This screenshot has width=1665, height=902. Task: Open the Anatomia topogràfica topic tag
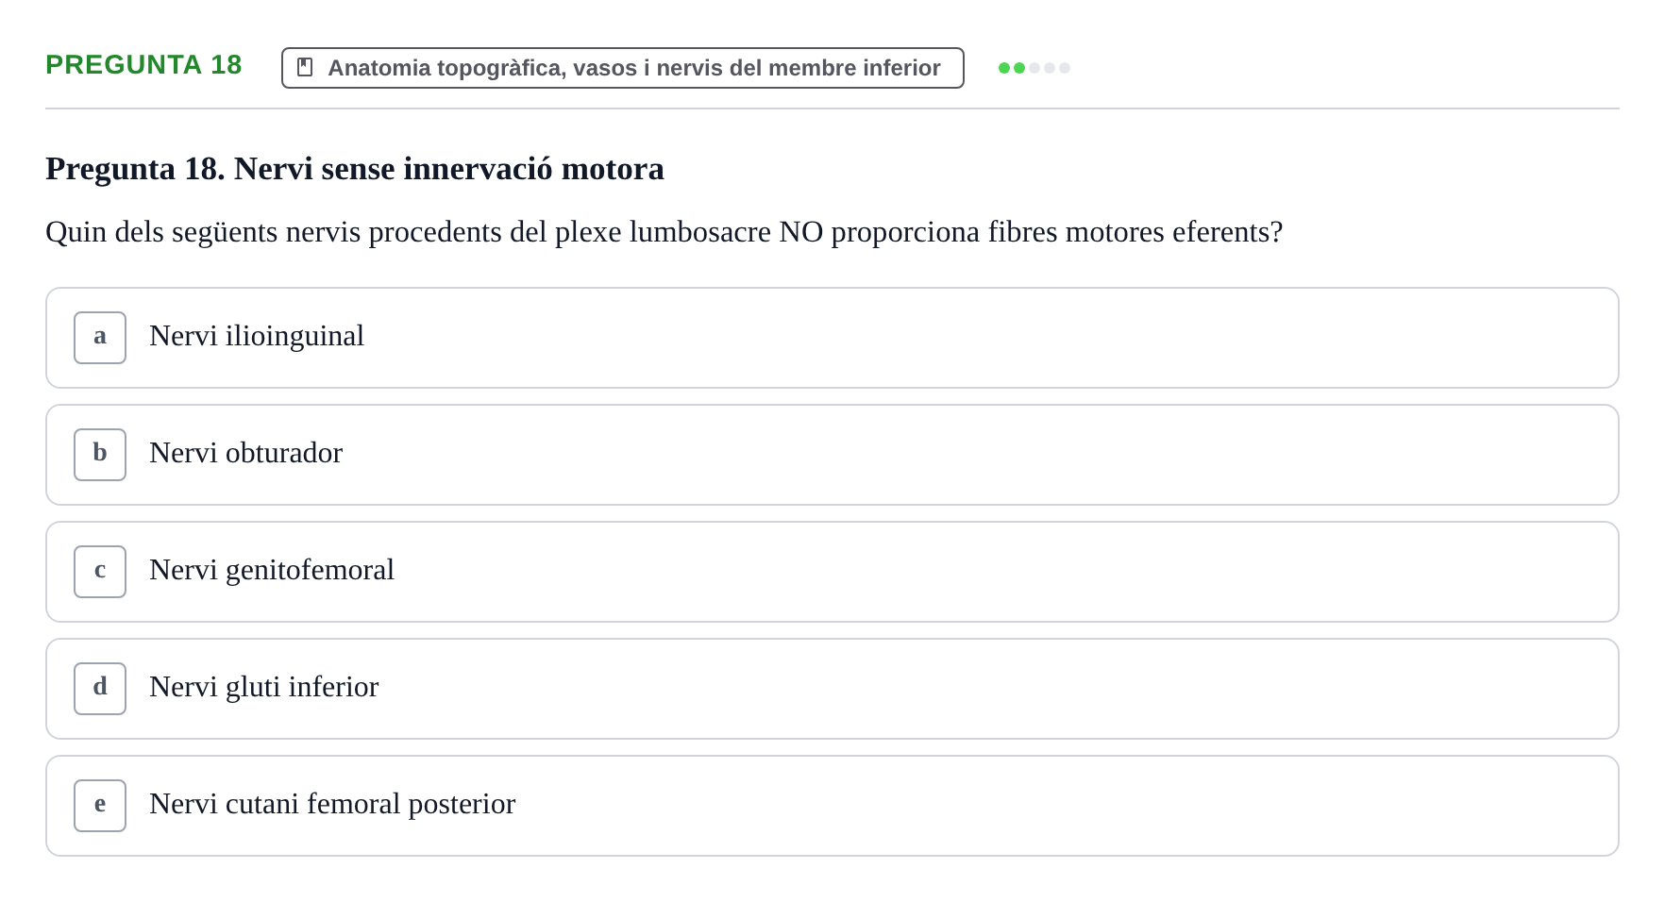[623, 68]
